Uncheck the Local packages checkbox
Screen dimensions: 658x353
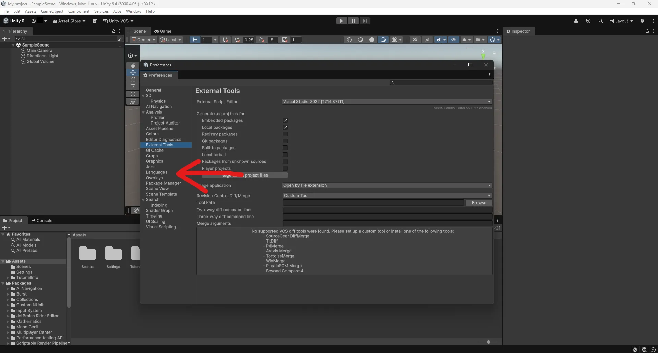point(285,127)
